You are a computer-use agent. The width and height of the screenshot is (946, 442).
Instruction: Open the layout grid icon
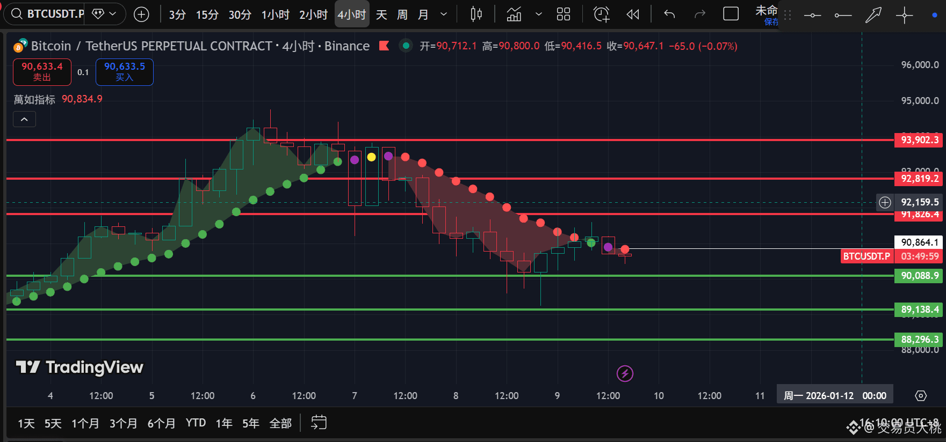coord(564,14)
